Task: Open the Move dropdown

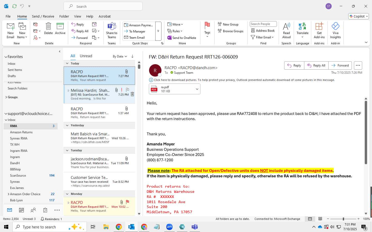Action: 175,24
